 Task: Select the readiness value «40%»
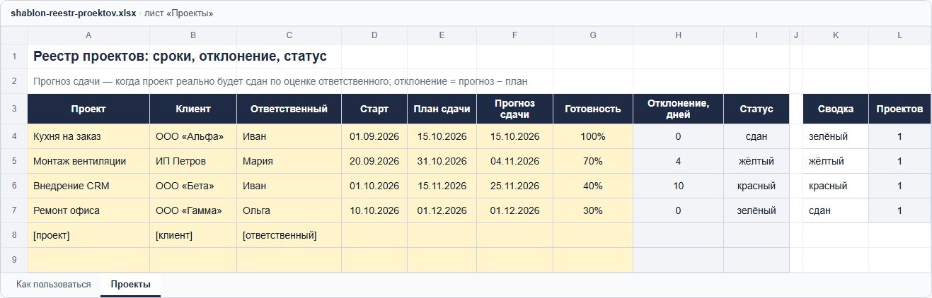pos(593,186)
